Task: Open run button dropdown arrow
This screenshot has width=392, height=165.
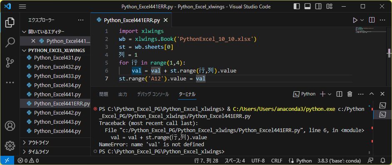Action: 362,20
